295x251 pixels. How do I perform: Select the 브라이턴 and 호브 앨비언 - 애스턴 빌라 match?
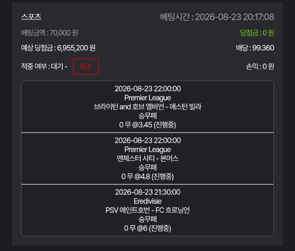(x=147, y=107)
